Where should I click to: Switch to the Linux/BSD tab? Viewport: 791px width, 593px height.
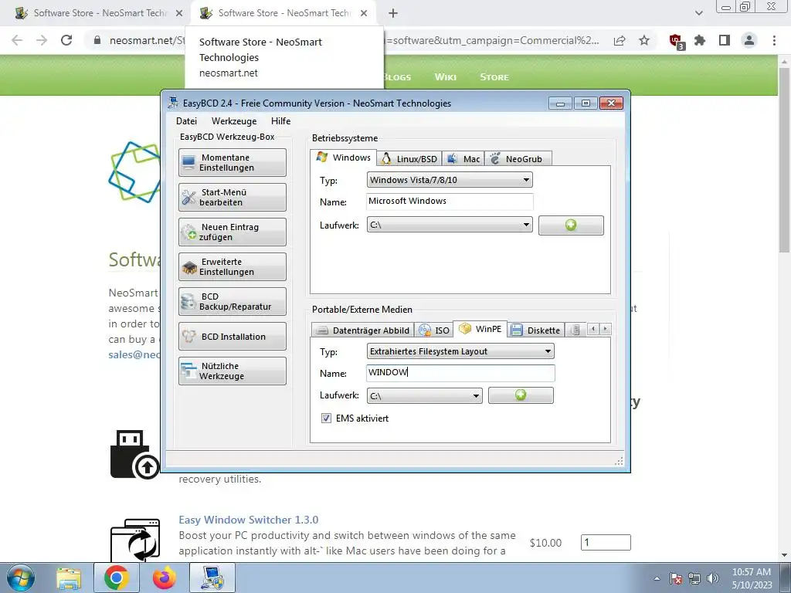pos(409,159)
